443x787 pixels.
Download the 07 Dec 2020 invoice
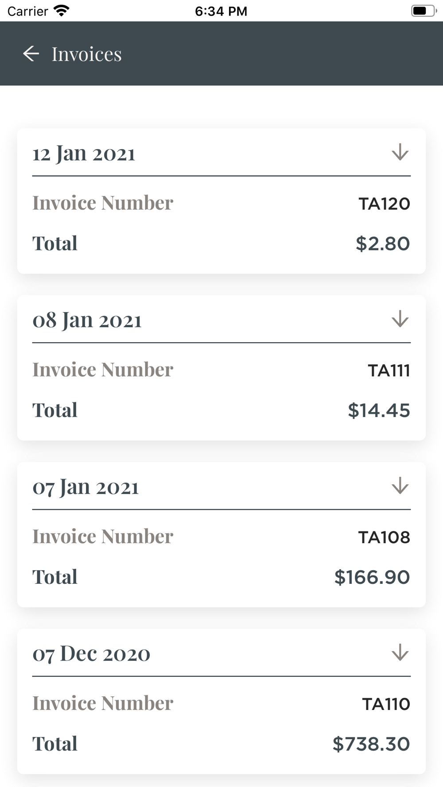[x=400, y=652]
